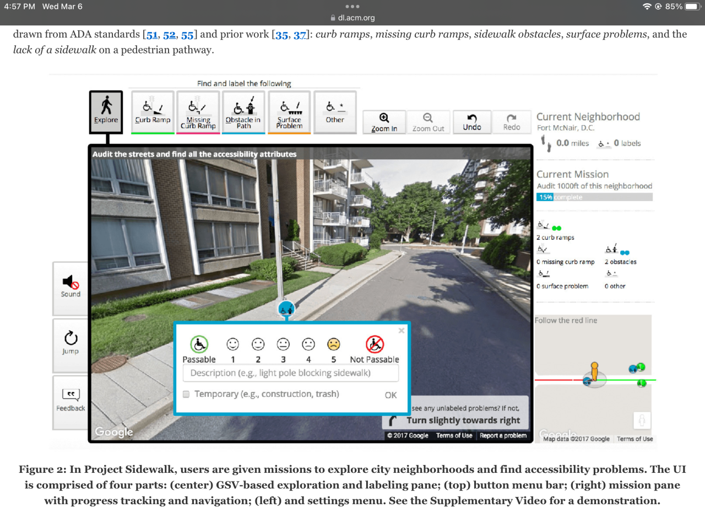Choose the Surface Problem label tool
705x529 pixels.
click(289, 112)
